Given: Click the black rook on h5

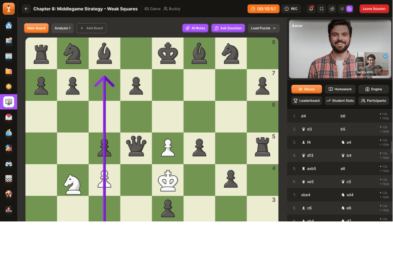Looking at the screenshot, I should pyautogui.click(x=262, y=146).
